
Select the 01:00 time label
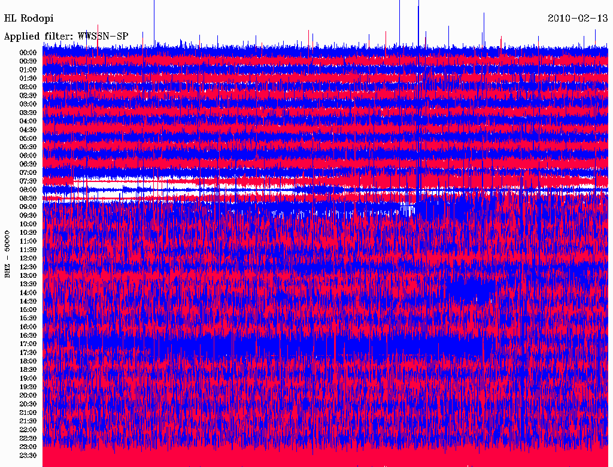[x=28, y=70]
